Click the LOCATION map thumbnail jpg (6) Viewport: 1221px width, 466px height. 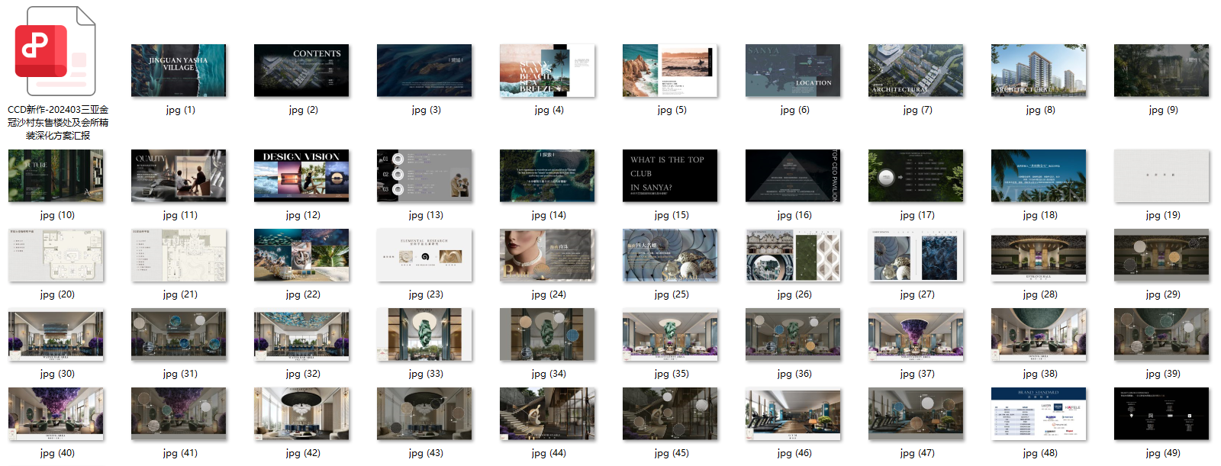792,70
